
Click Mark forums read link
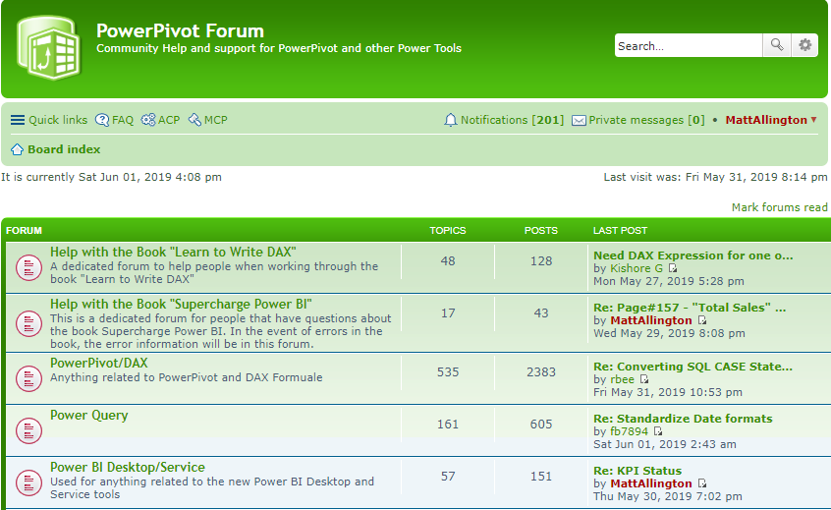coord(779,207)
